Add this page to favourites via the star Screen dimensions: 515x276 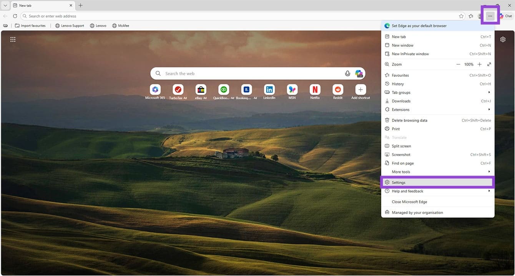click(461, 16)
